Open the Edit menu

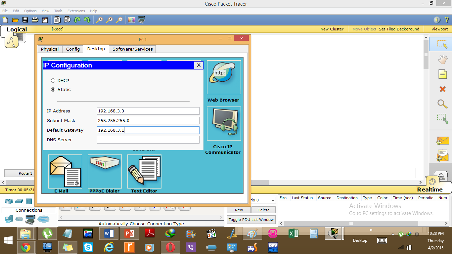click(x=16, y=11)
